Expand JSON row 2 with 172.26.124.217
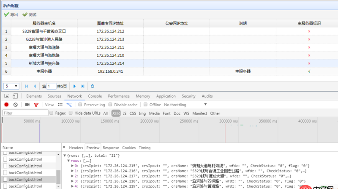Viewport: 338px width, 189px height. (x=72, y=176)
